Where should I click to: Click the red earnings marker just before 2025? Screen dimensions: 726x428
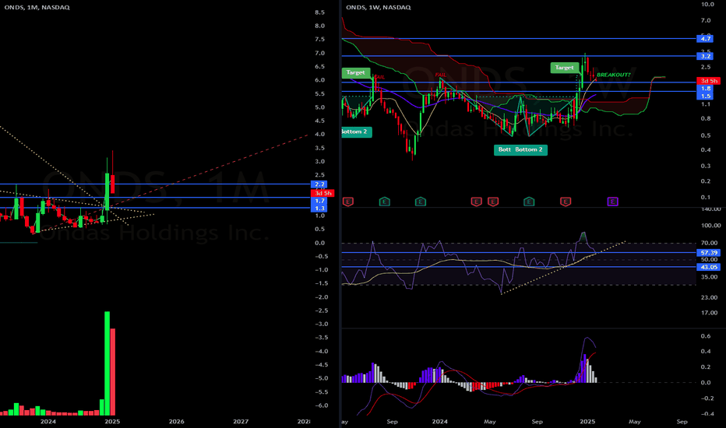pyautogui.click(x=566, y=202)
